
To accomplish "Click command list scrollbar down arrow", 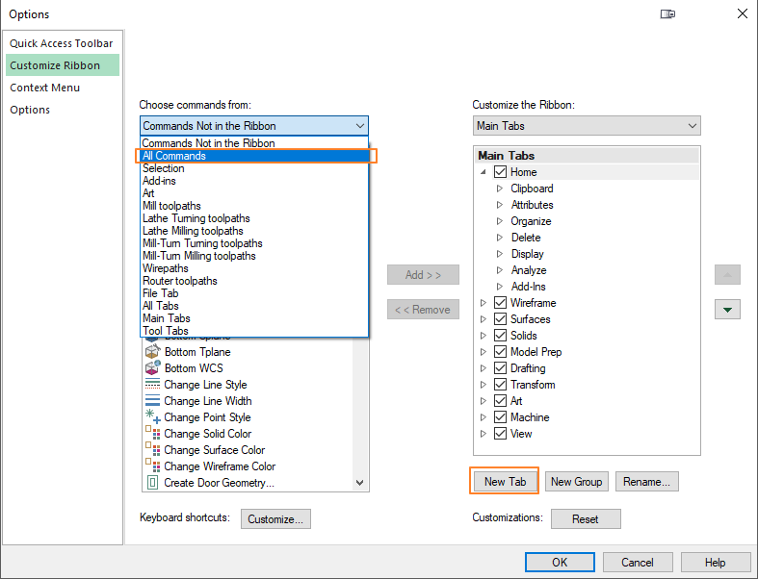I will tap(359, 483).
